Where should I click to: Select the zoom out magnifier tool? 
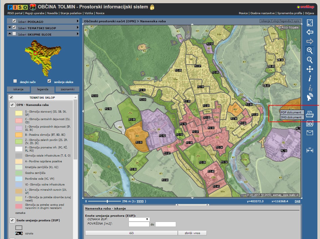310,60
